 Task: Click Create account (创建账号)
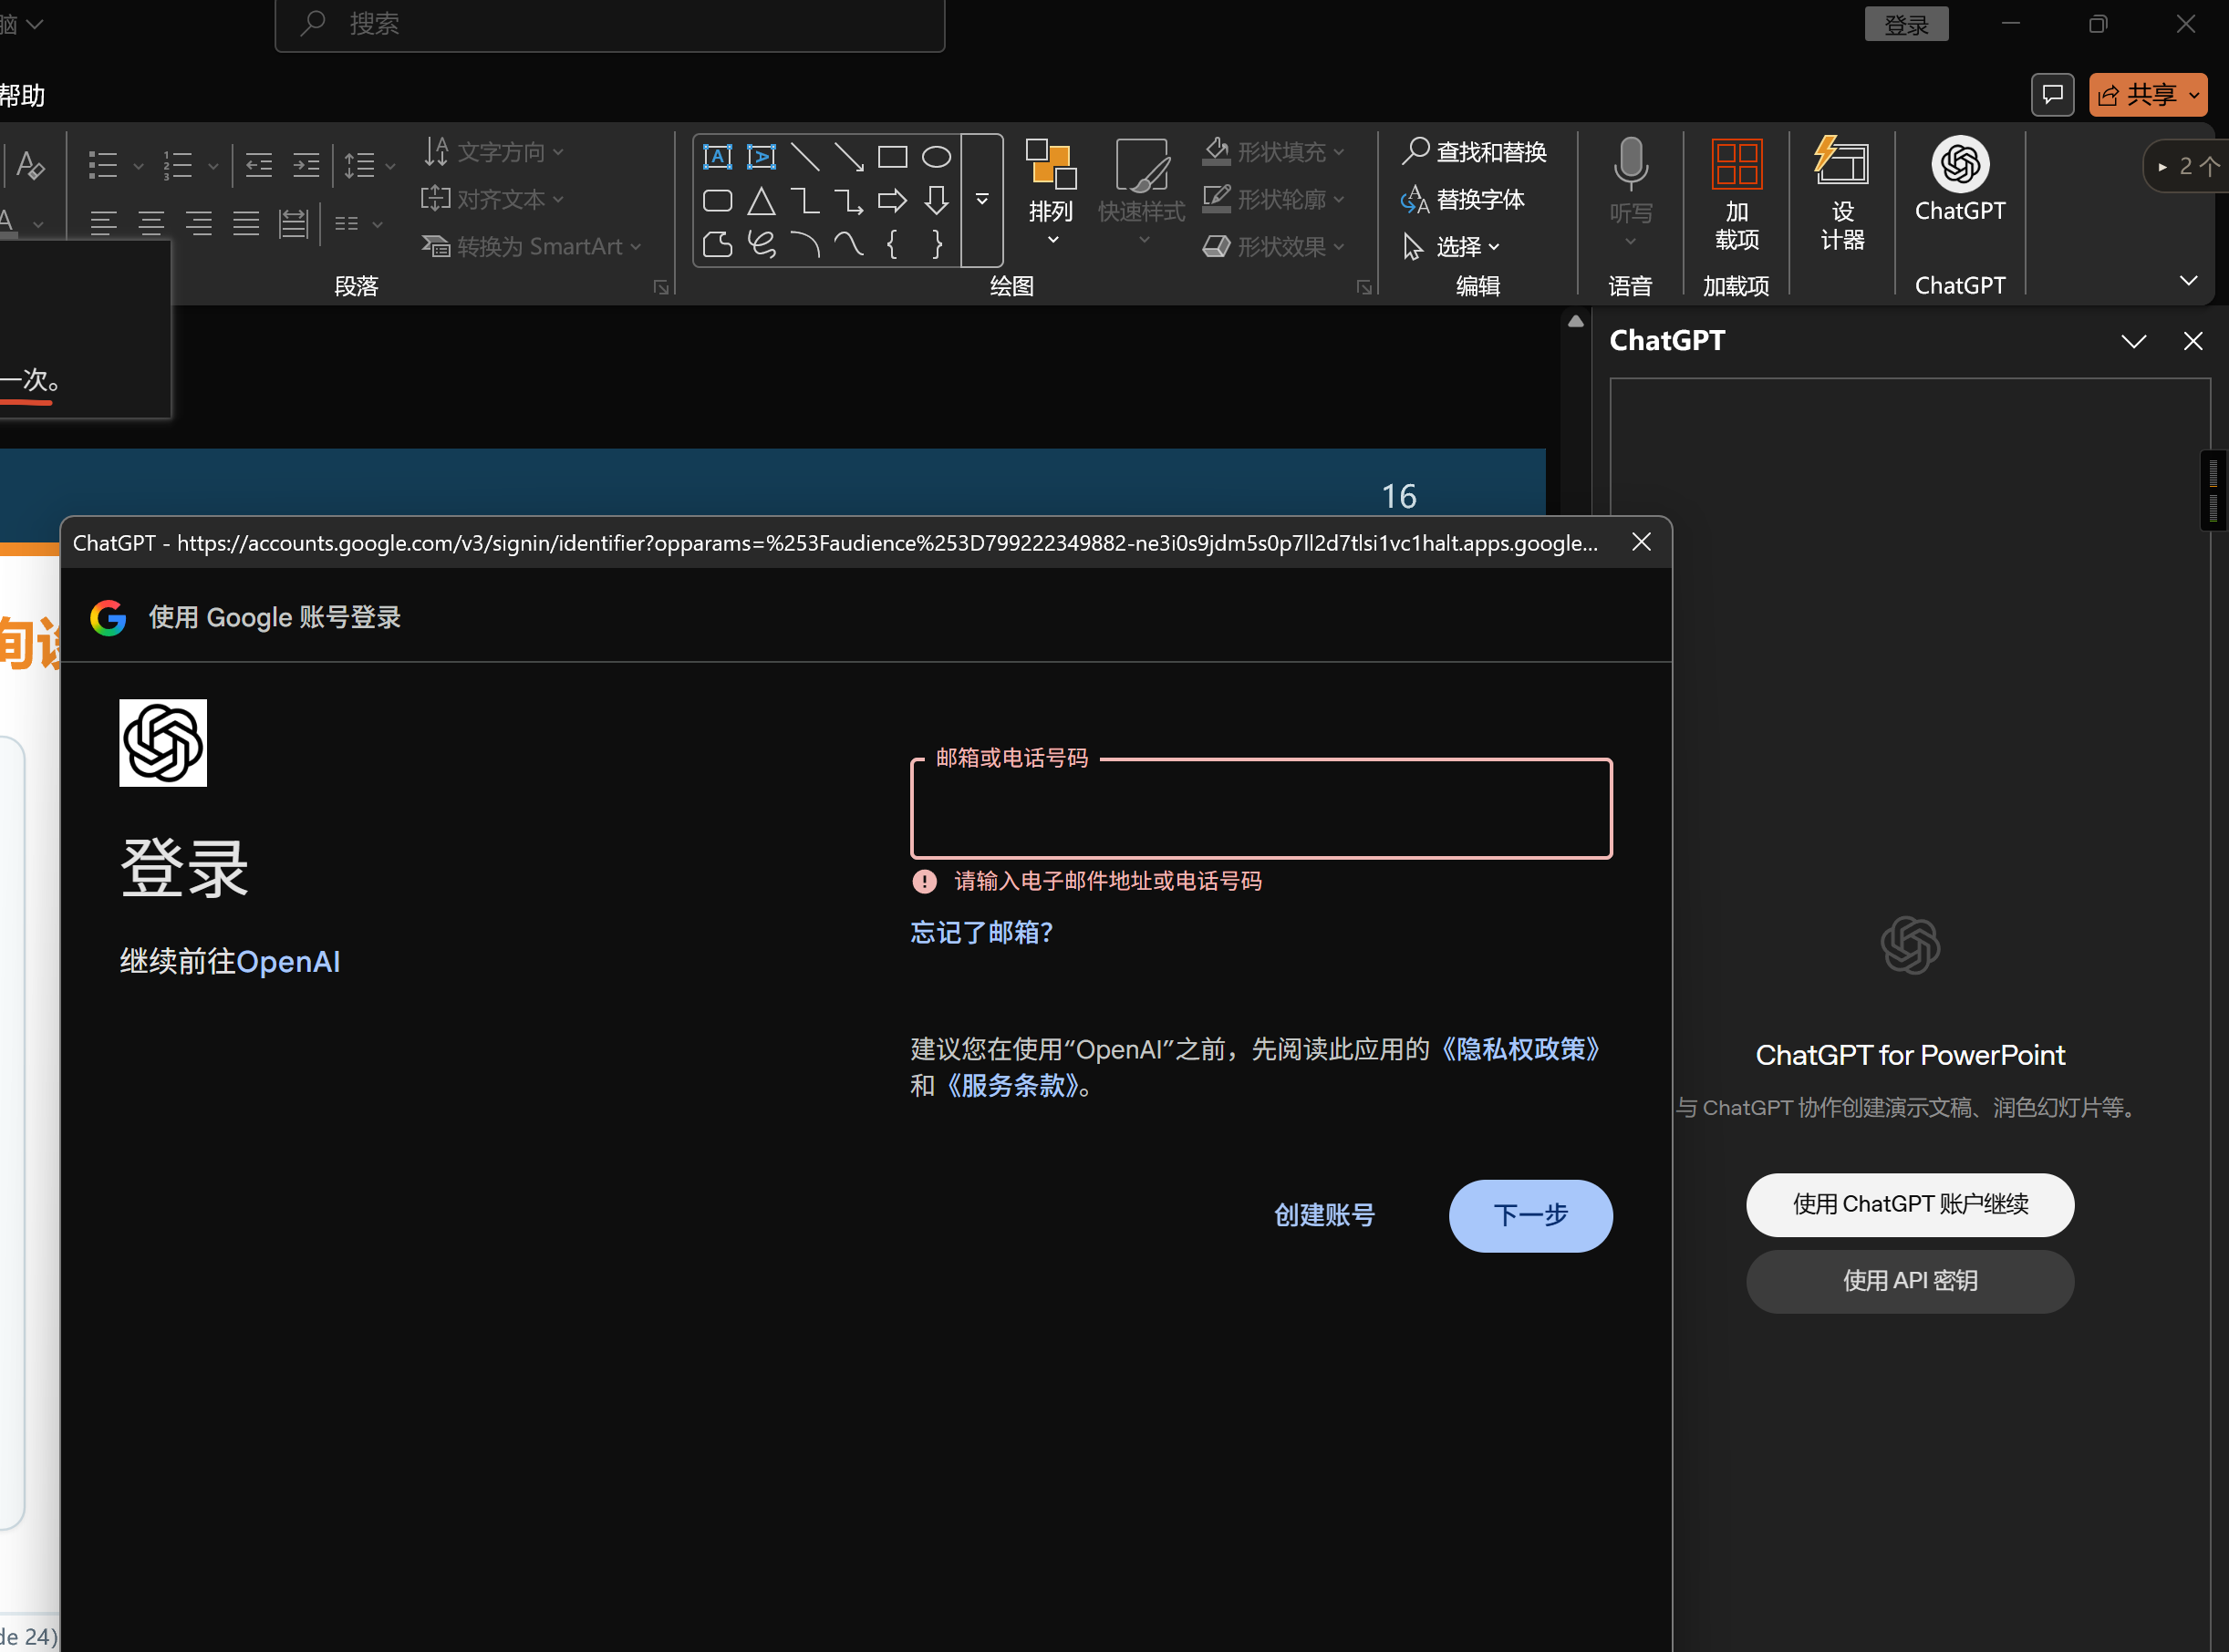tap(1324, 1216)
